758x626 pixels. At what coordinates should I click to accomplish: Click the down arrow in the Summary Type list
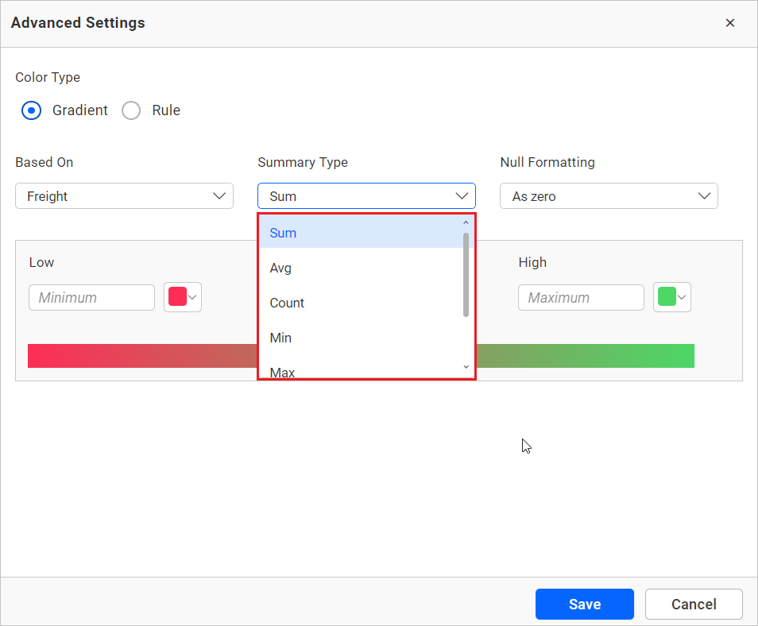466,367
